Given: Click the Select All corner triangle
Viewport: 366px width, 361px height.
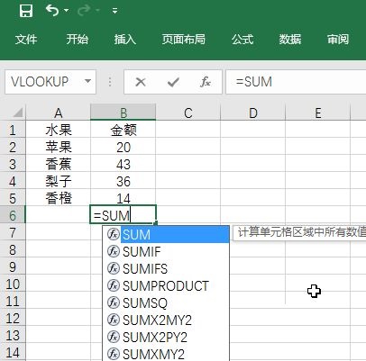Looking at the screenshot, I should click(18, 113).
